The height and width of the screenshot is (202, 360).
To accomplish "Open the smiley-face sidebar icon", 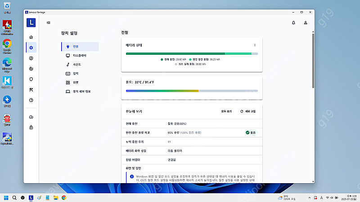I will coord(31,58).
